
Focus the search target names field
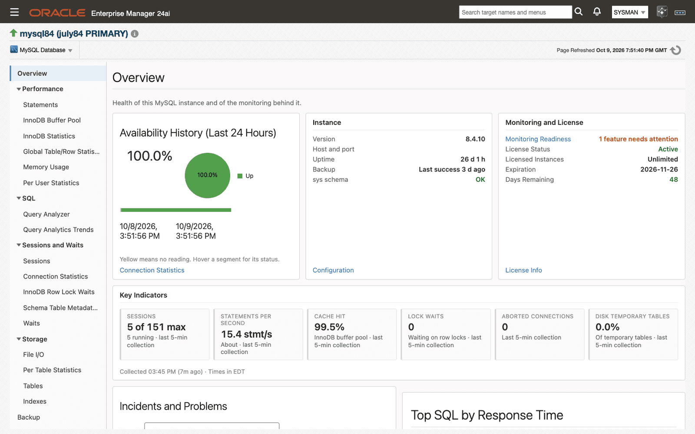(x=515, y=12)
